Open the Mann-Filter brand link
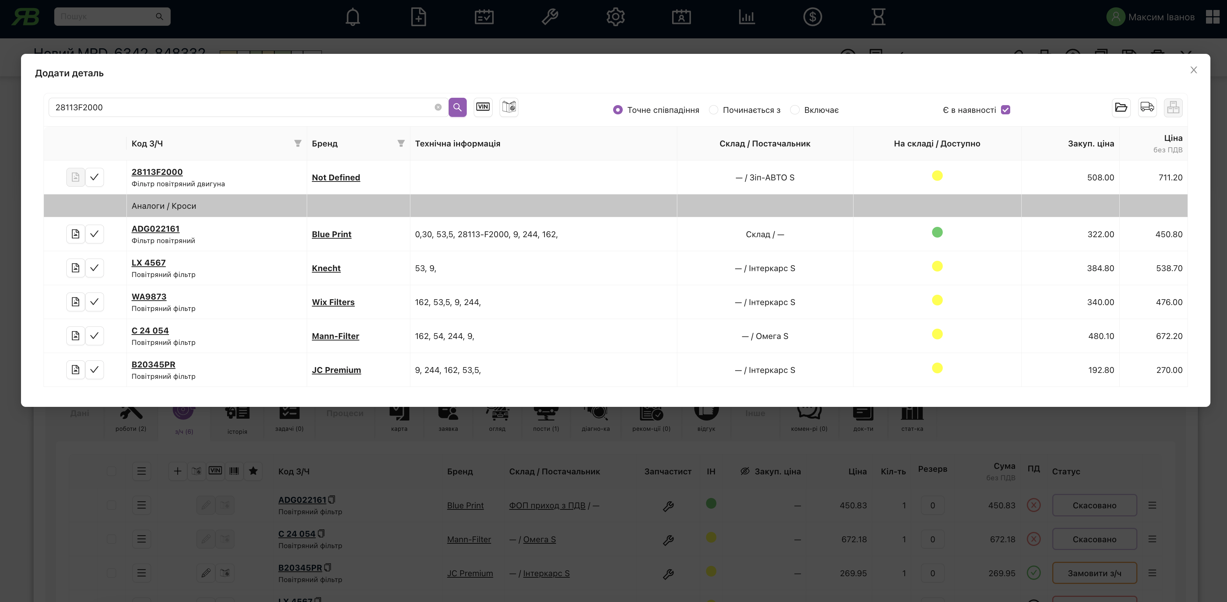Viewport: 1227px width, 602px height. click(x=336, y=336)
